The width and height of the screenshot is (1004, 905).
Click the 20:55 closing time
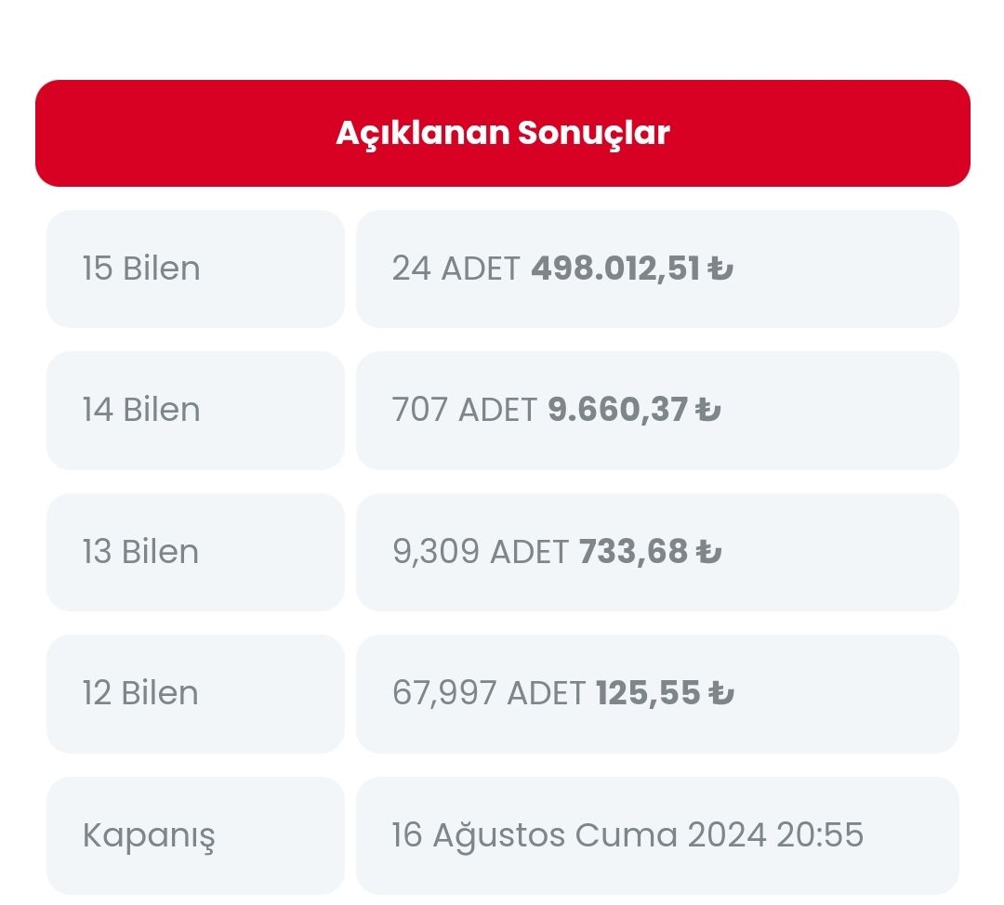tap(821, 835)
